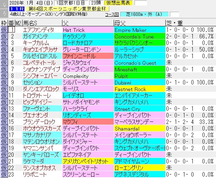Click the 仮想出馬表 yellow label
This screenshot has width=216, height=179.
pyautogui.click(x=118, y=3)
